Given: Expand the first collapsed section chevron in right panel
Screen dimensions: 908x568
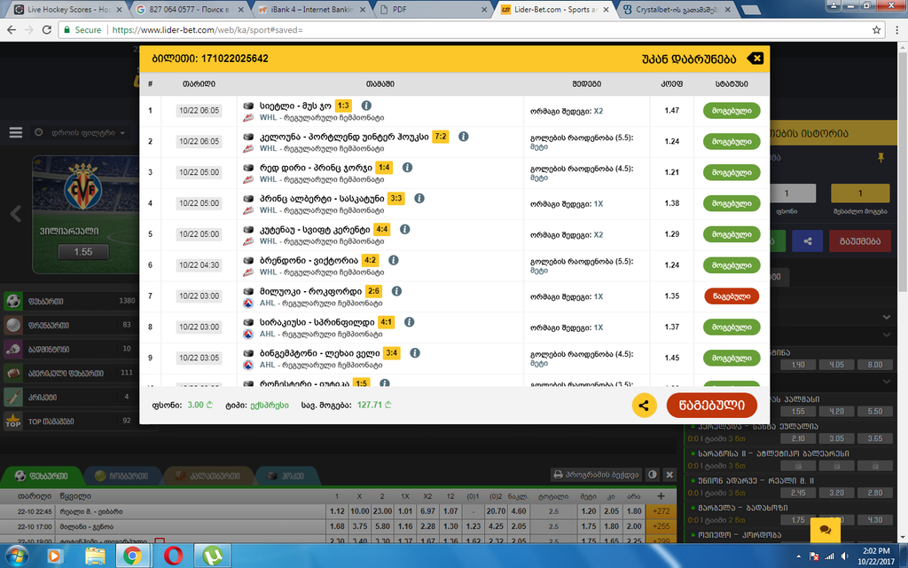Looking at the screenshot, I should 887,317.
